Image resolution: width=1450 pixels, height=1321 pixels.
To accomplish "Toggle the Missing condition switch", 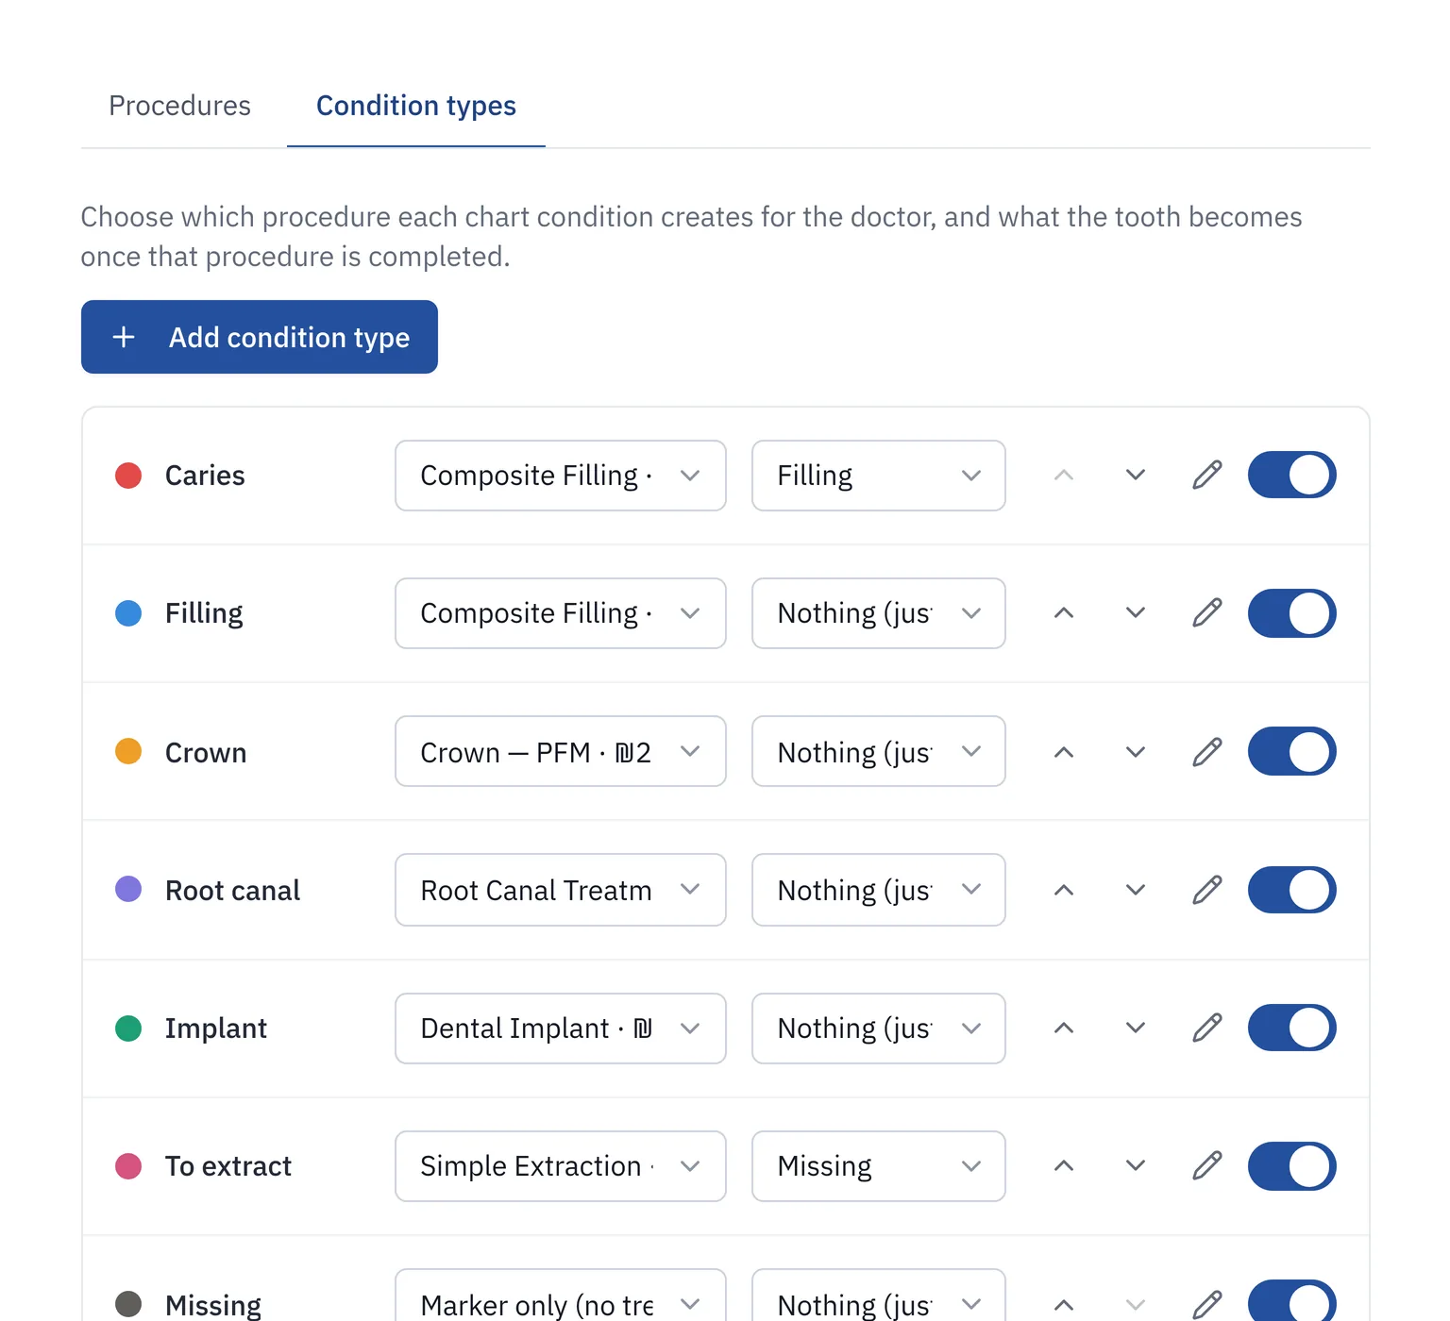I will point(1291,1302).
